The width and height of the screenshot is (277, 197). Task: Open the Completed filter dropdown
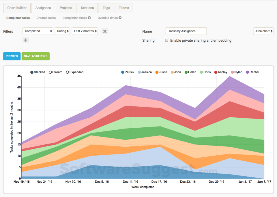pyautogui.click(x=38, y=31)
